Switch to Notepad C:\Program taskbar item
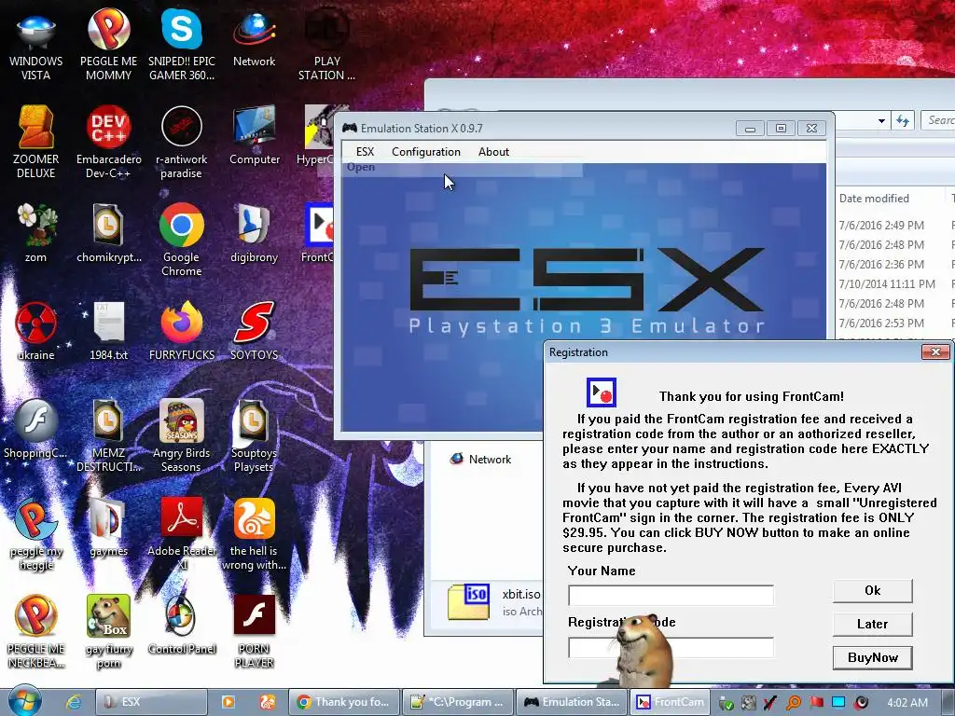This screenshot has height=716, width=955. coord(458,702)
